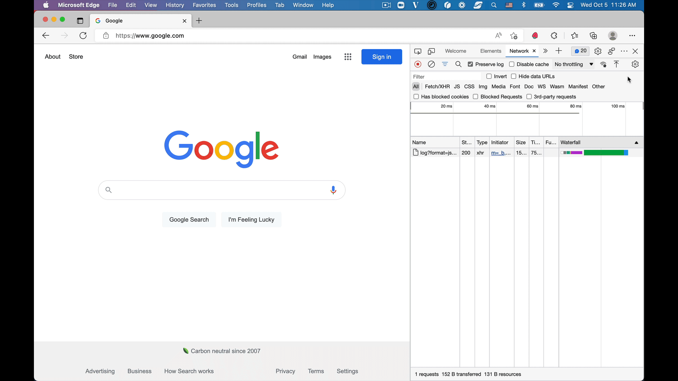Collapse the Waterfall column sort arrow
Screen dimensions: 678x381
click(x=636, y=143)
